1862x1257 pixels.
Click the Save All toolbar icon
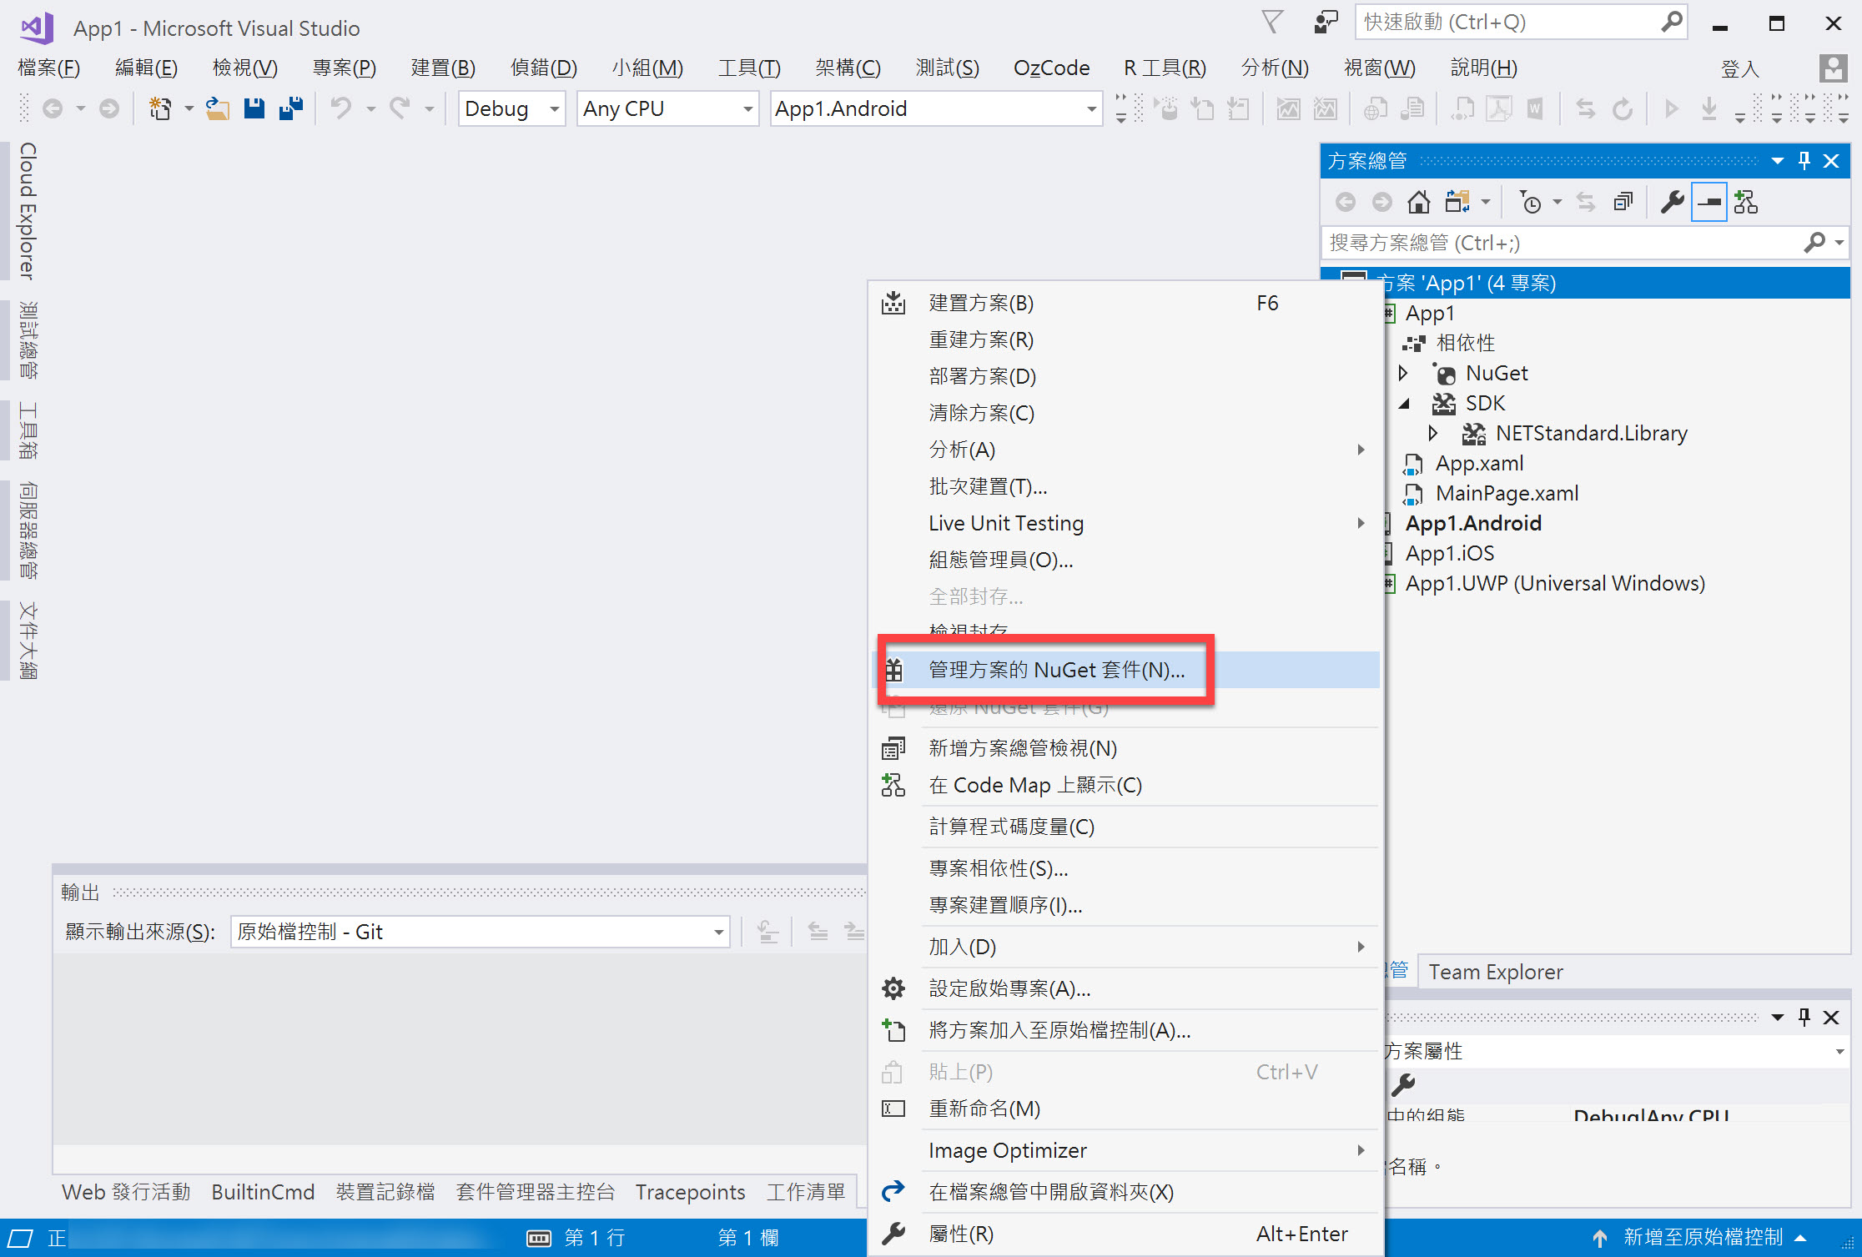point(291,108)
